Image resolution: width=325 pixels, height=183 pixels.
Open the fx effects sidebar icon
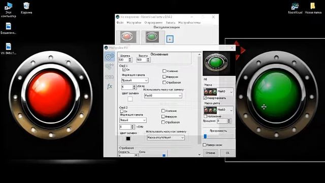(x=110, y=86)
